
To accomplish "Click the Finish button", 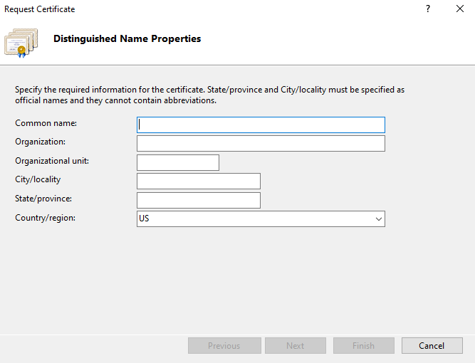I will pyautogui.click(x=363, y=346).
